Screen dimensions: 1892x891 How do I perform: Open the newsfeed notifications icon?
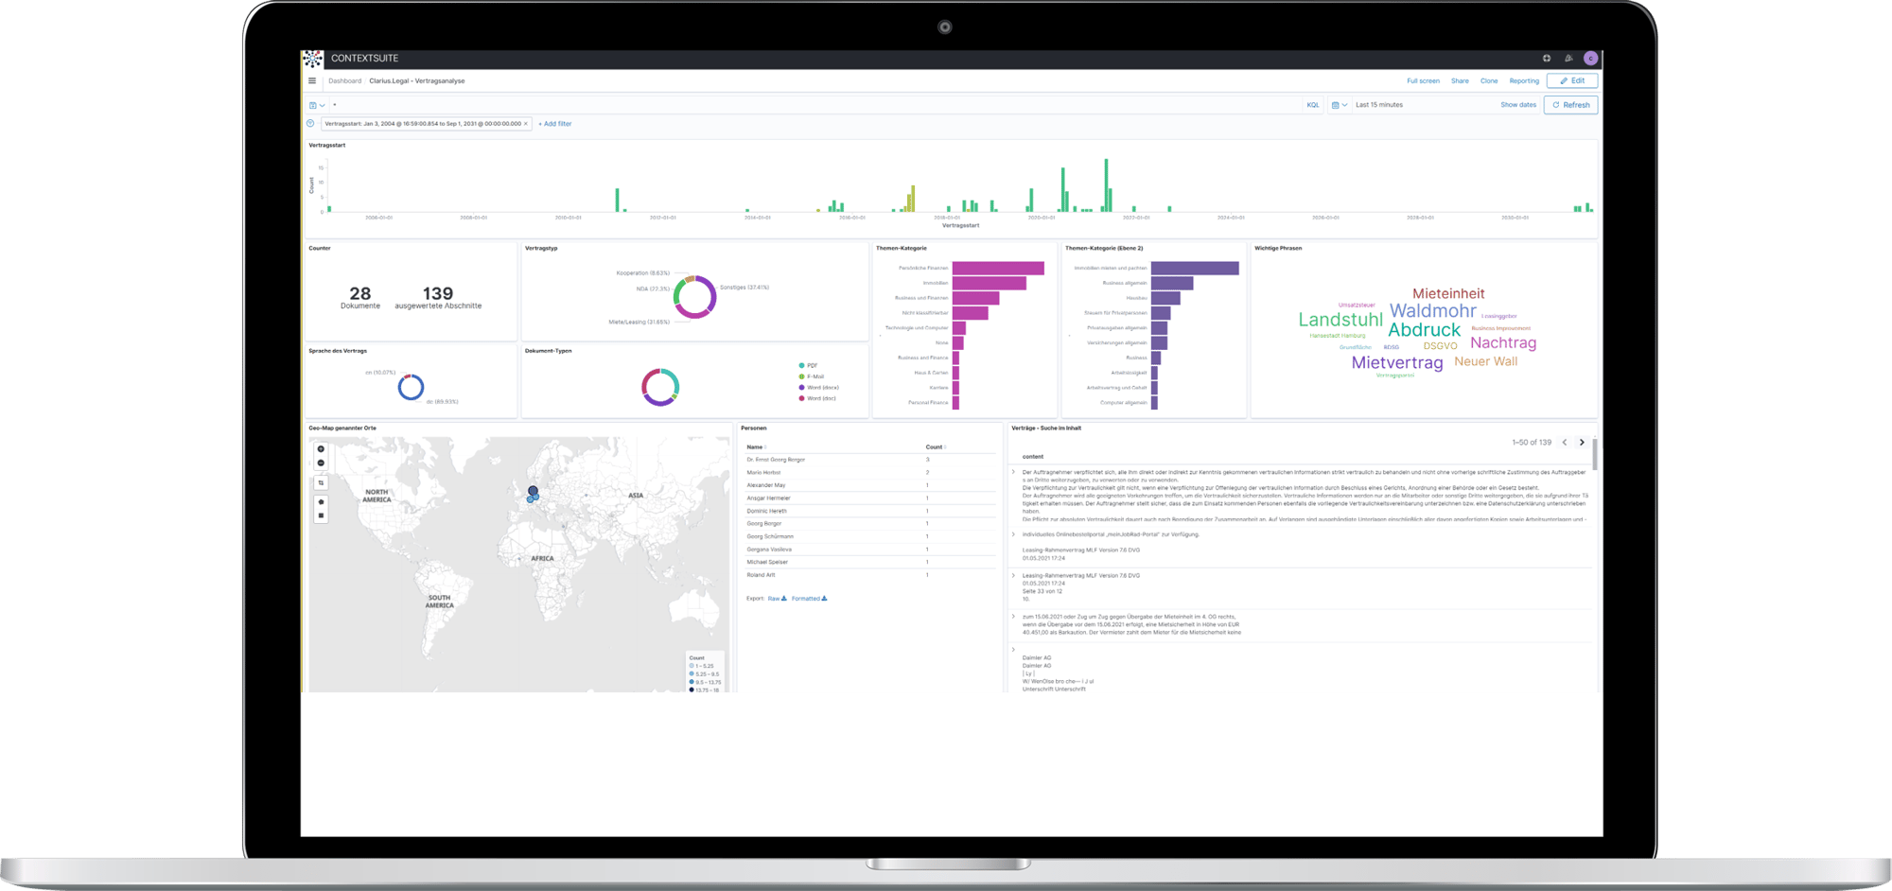[x=1568, y=59]
